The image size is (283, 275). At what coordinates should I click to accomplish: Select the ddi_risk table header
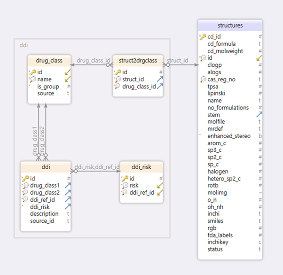[x=141, y=167]
